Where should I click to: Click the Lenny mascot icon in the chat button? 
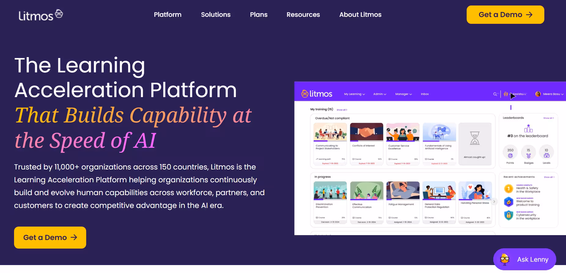pos(505,259)
